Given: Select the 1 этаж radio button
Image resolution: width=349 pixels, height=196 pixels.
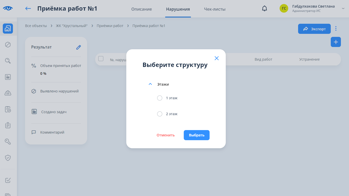Looking at the screenshot, I should [160, 98].
